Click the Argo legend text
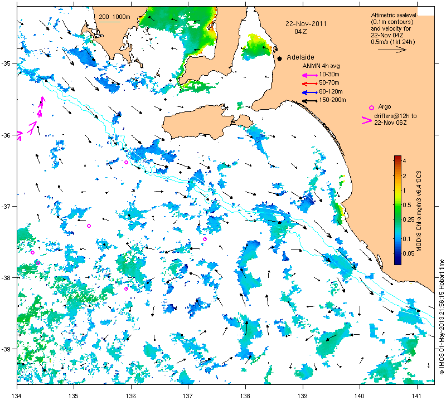This screenshot has height=401, width=446. [385, 106]
